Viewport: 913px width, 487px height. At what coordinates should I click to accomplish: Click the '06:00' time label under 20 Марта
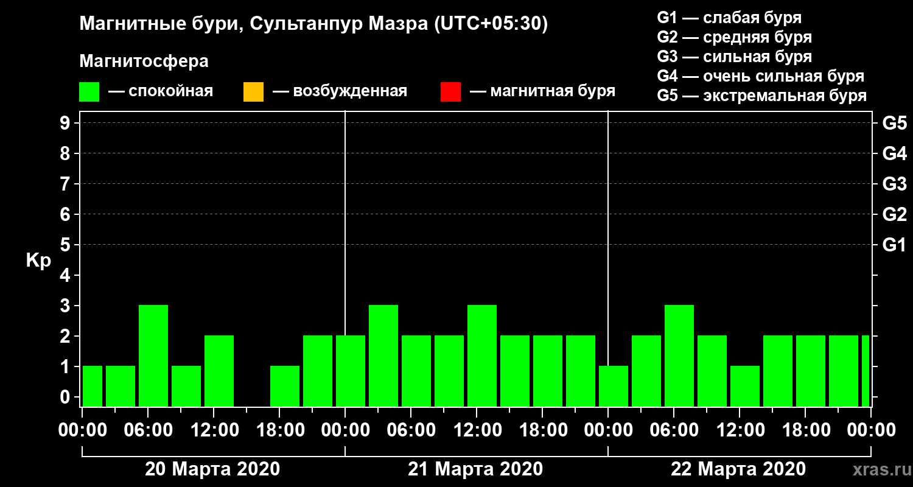point(149,430)
